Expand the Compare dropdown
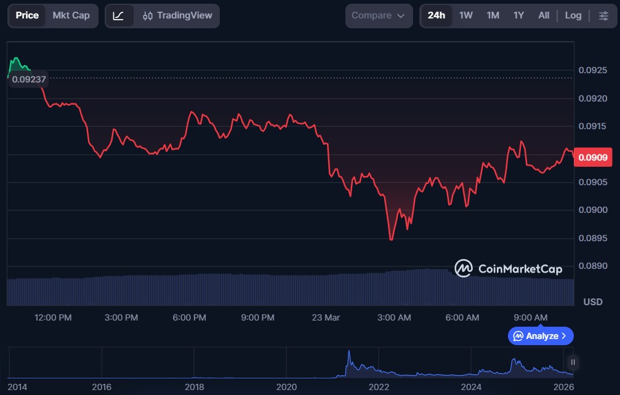 [378, 15]
